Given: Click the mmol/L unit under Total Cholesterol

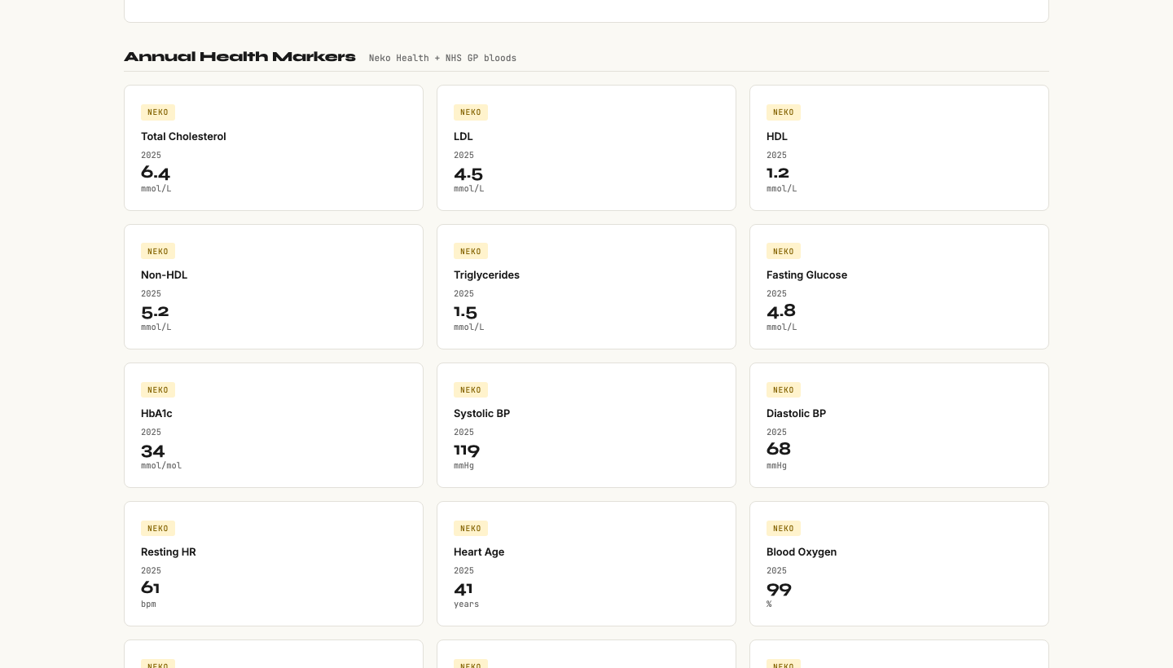Looking at the screenshot, I should pos(156,189).
